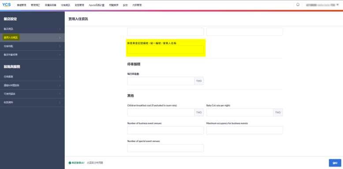Click Number of special event venues field

point(165,148)
